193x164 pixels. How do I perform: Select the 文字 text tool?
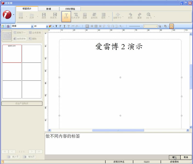click(x=66, y=17)
